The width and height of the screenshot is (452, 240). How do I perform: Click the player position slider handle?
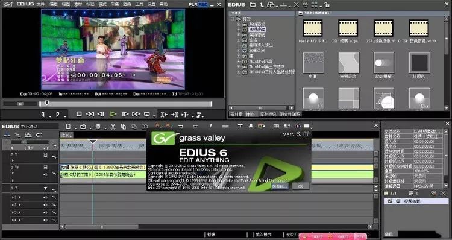click(x=46, y=103)
